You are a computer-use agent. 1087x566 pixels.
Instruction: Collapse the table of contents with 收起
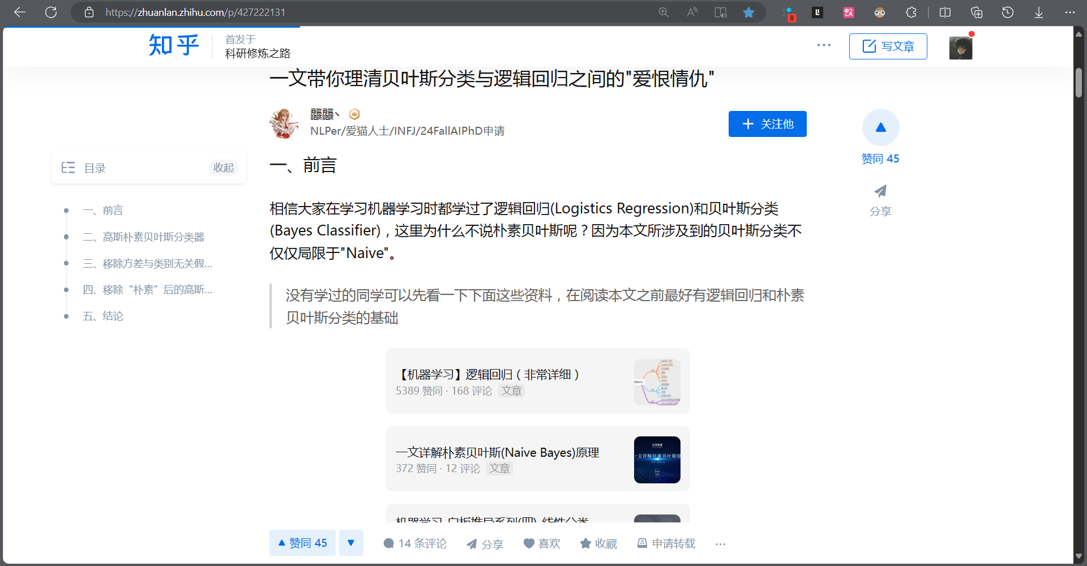[x=224, y=168]
